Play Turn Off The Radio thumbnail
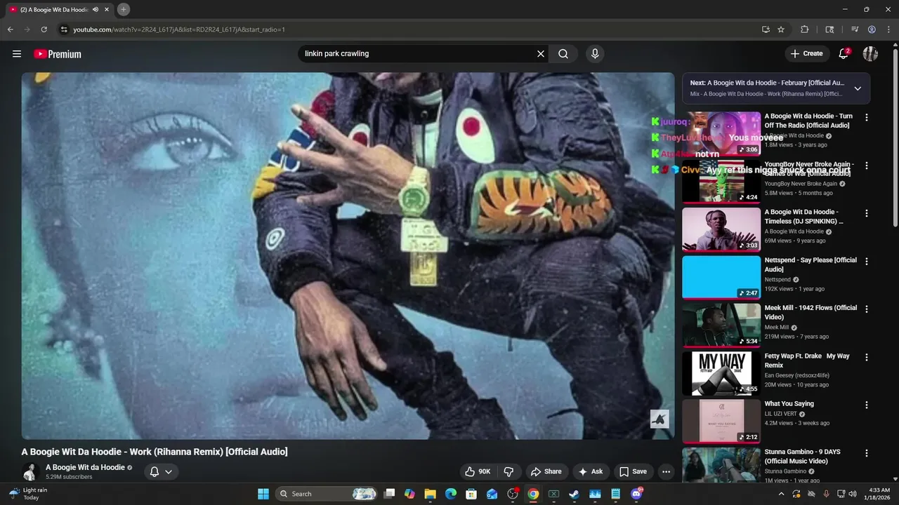 click(721, 133)
